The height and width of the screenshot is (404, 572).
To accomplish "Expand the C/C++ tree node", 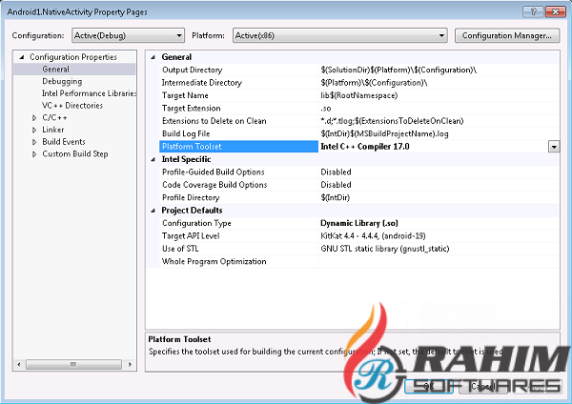I will 34,118.
